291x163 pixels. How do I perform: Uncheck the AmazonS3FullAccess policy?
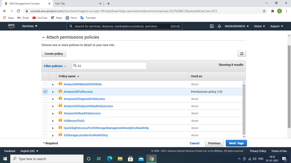[x=45, y=91]
